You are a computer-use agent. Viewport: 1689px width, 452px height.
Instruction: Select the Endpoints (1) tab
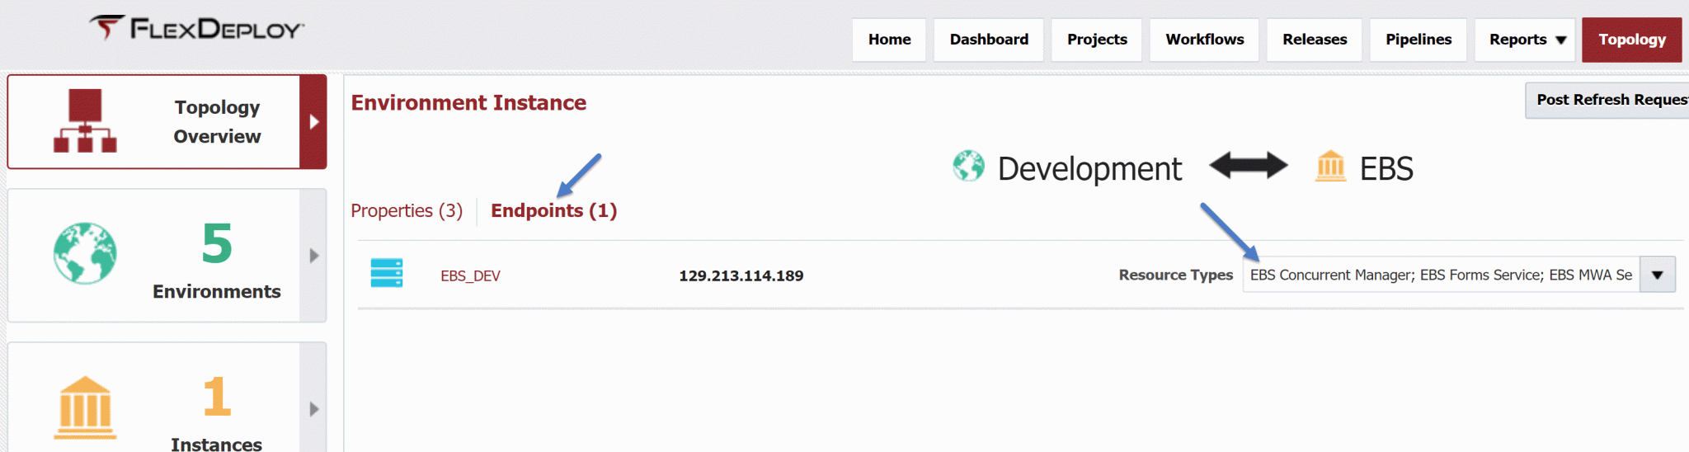[x=553, y=211]
